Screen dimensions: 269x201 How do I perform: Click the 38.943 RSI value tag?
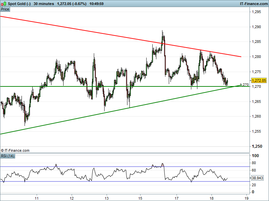[x=257, y=178]
